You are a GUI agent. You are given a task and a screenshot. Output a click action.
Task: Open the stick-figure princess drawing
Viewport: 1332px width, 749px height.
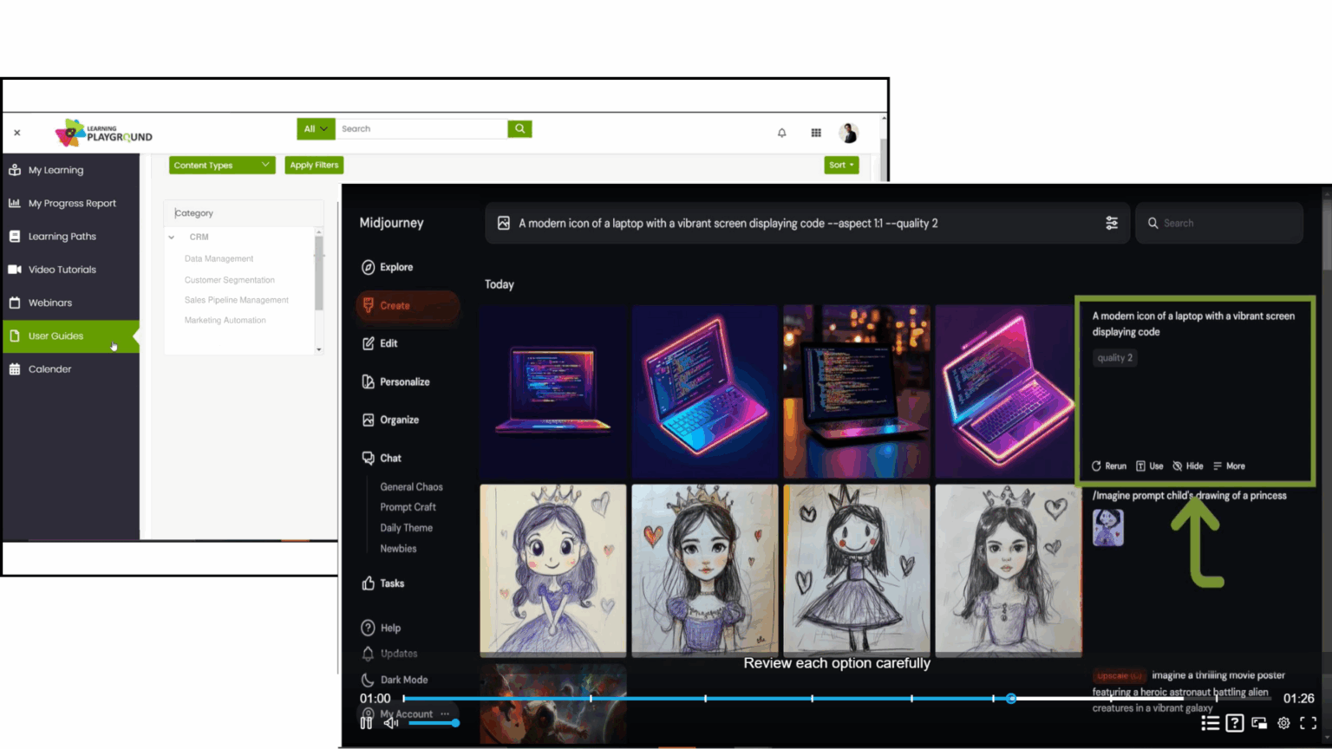[x=857, y=570]
